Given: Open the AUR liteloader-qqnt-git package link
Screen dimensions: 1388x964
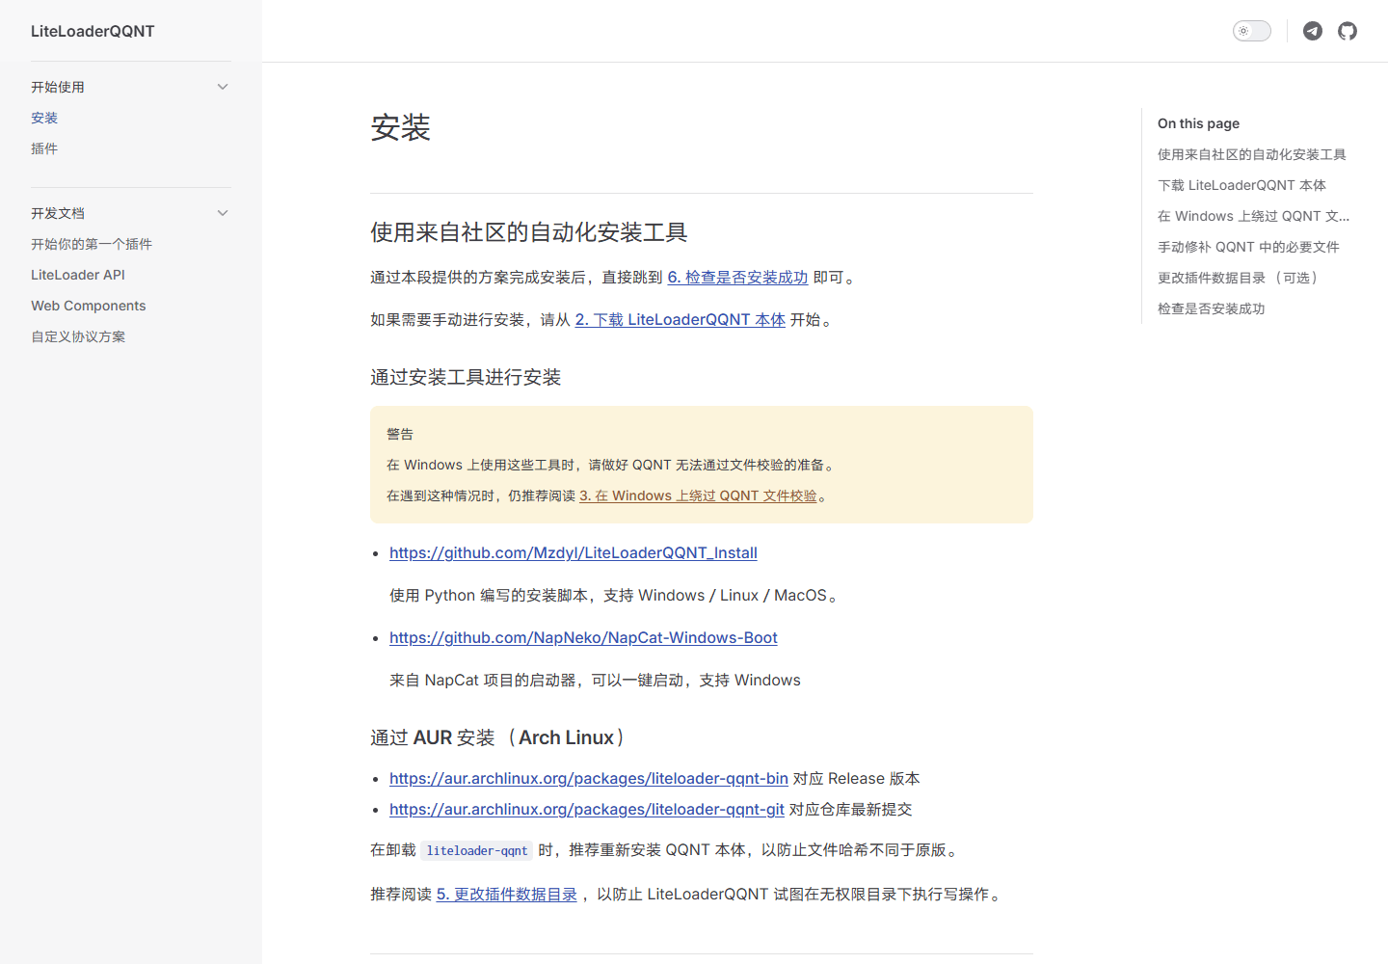Looking at the screenshot, I should (x=587, y=810).
